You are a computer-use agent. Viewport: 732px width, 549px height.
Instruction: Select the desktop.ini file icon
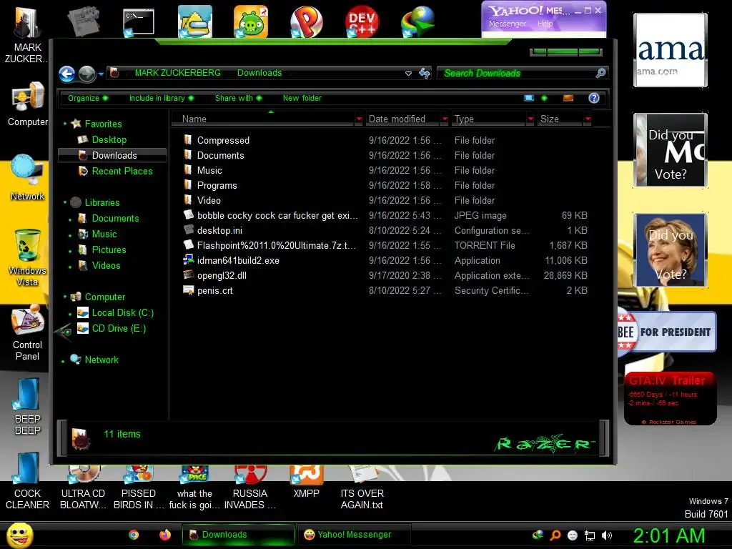(x=189, y=229)
